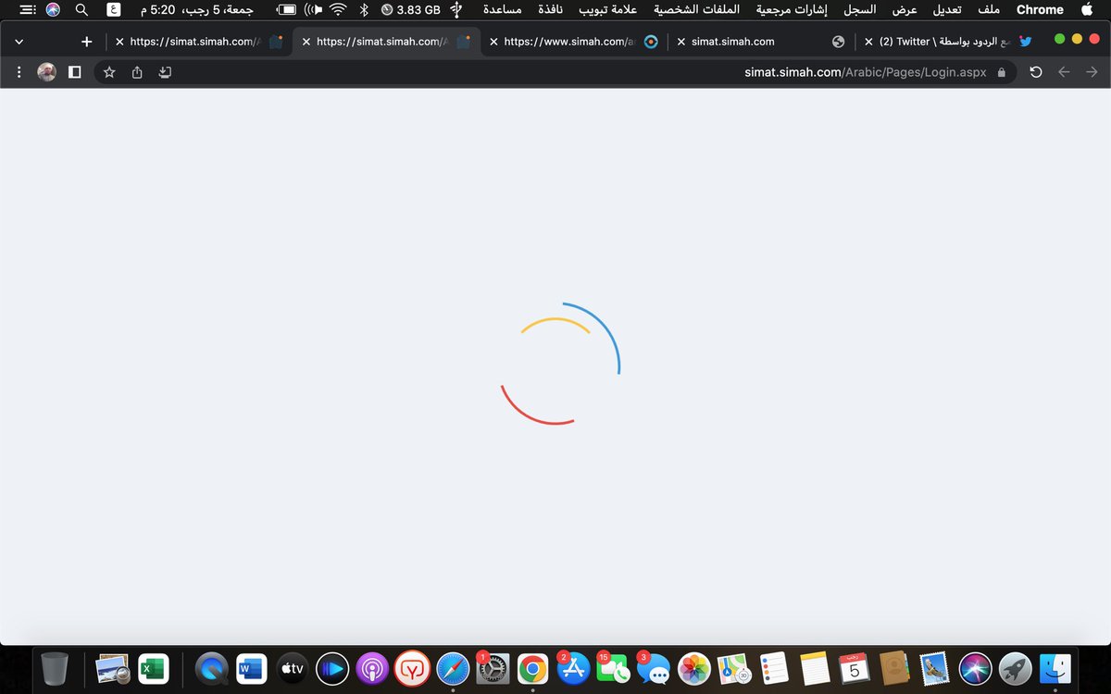Open the السجل menu
This screenshot has width=1111, height=694.
859,9
